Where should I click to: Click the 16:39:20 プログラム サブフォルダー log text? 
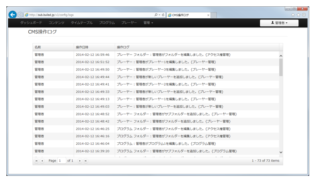[x=177, y=151]
